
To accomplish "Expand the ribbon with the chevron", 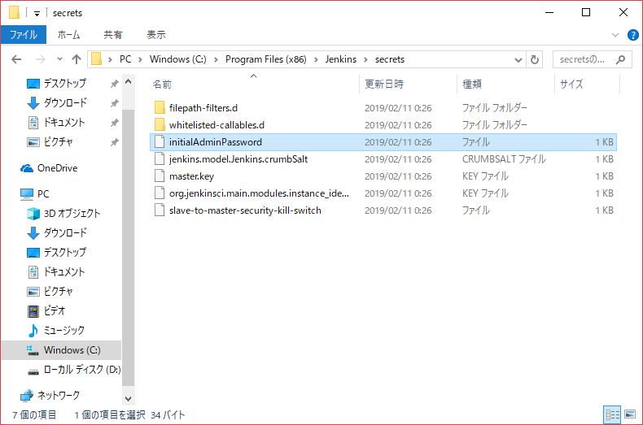I will (x=615, y=35).
